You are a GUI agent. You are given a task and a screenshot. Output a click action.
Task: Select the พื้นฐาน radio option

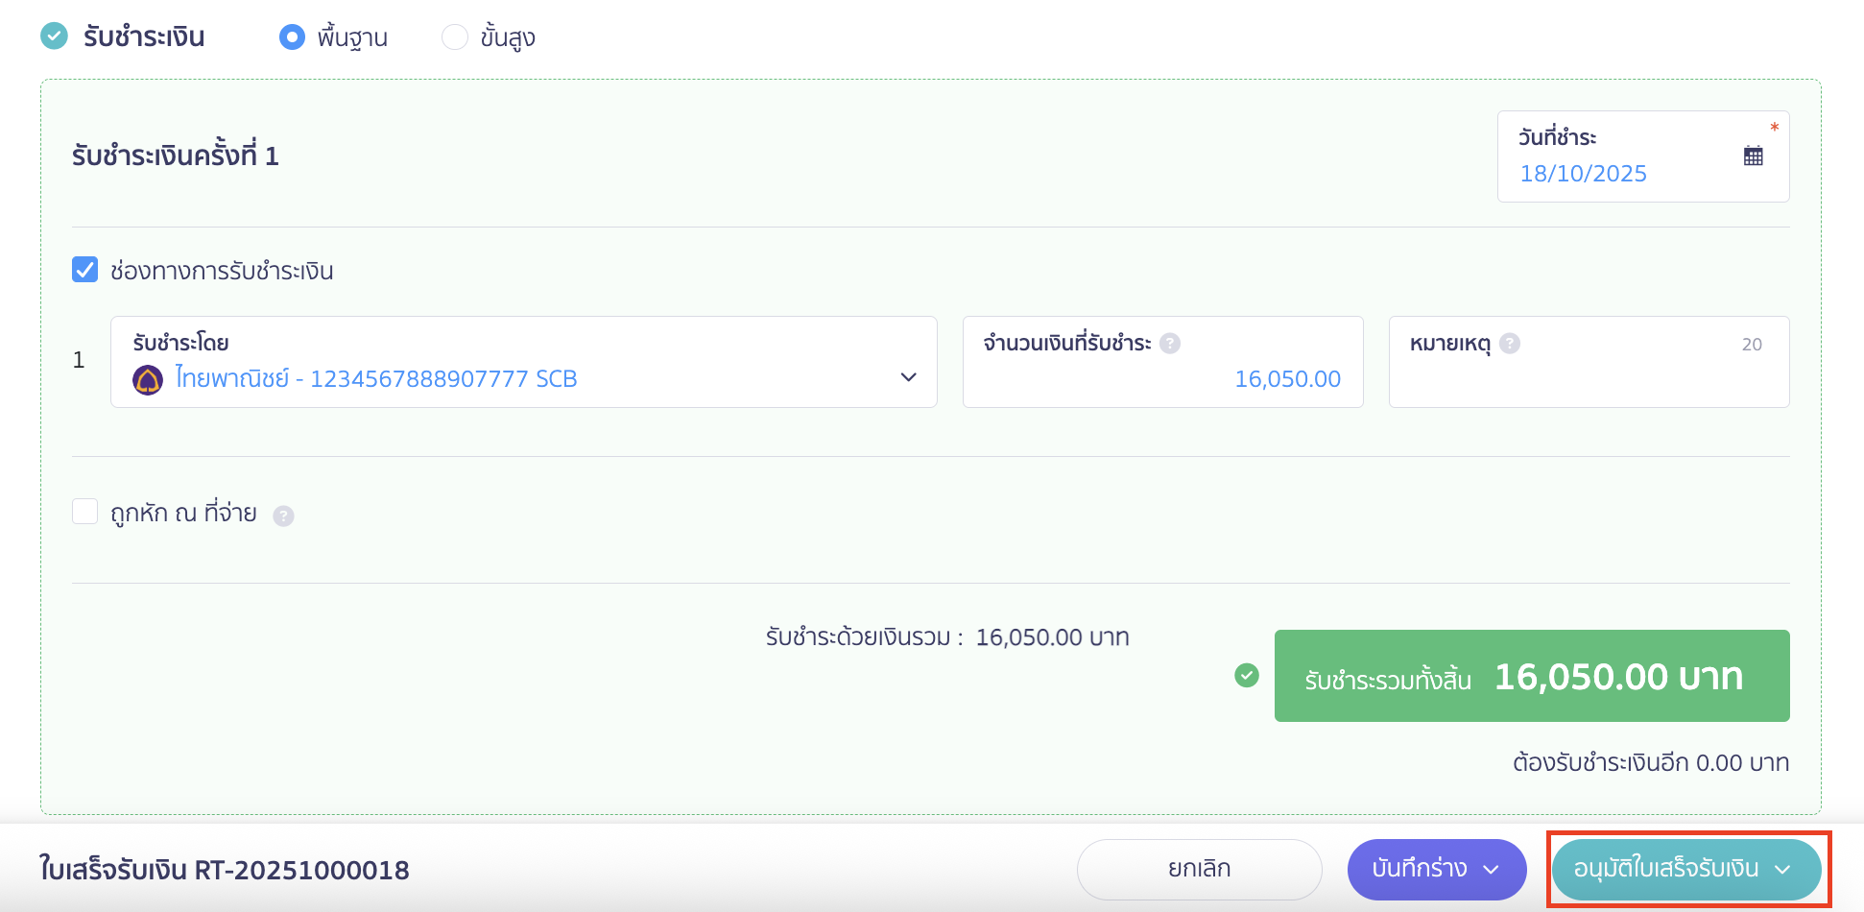click(x=292, y=37)
